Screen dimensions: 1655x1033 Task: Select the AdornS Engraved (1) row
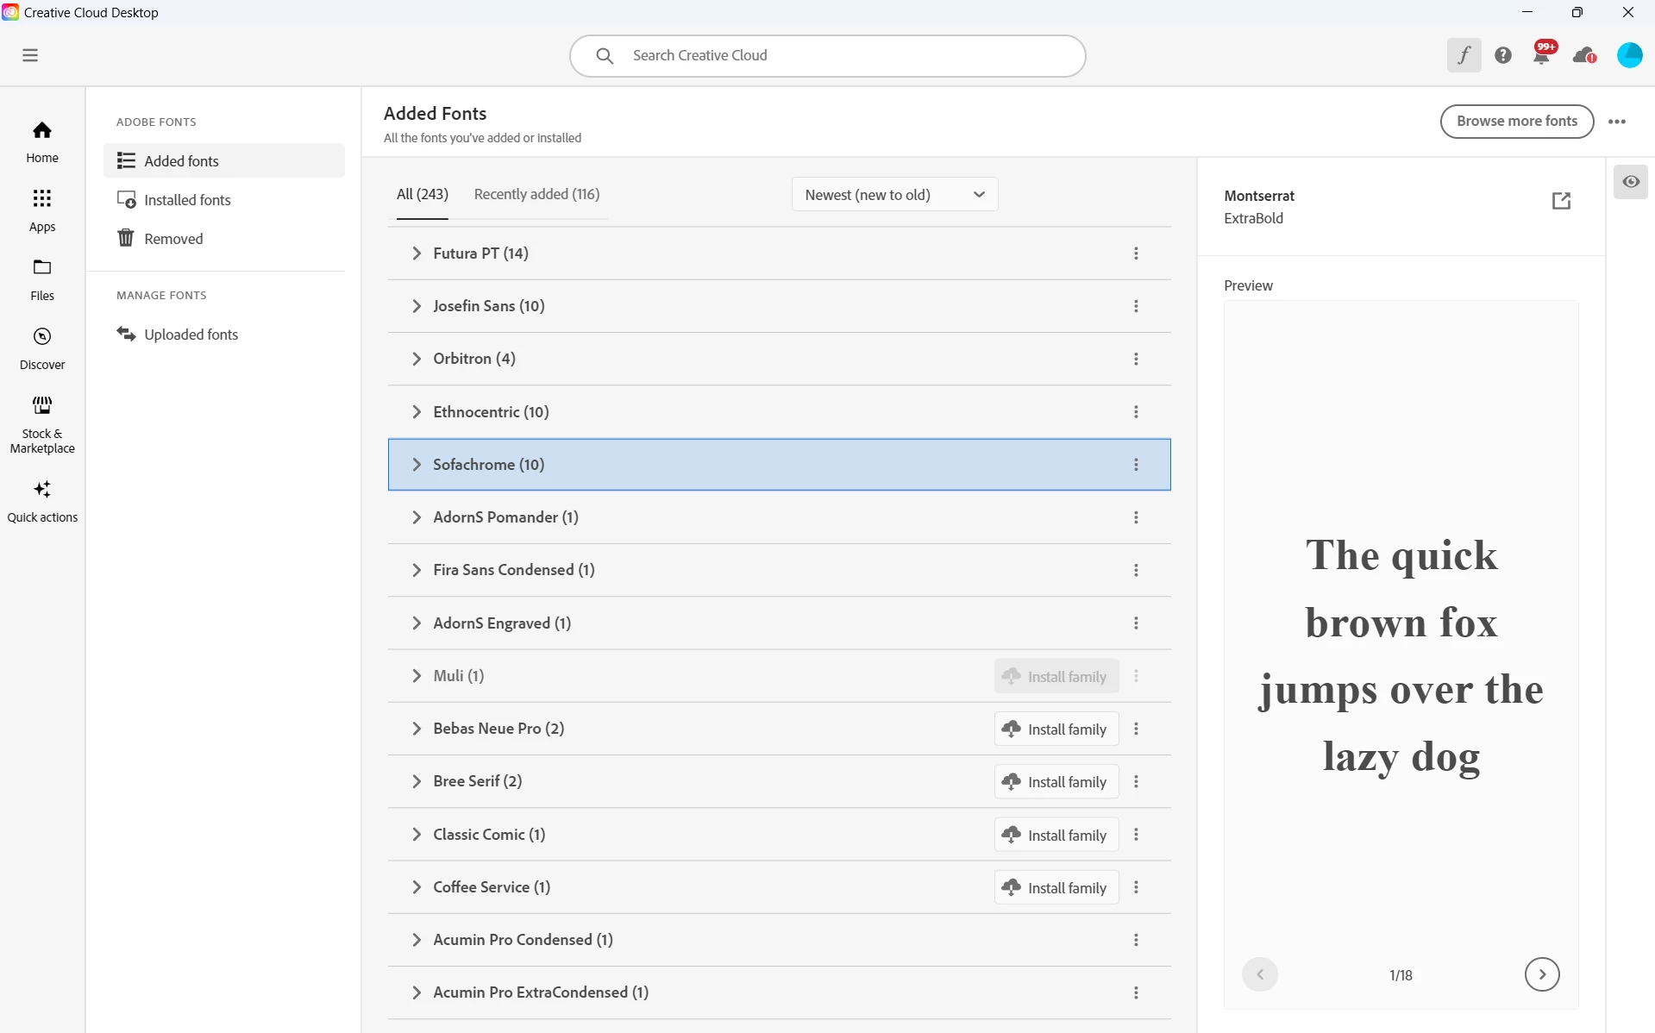coord(779,623)
